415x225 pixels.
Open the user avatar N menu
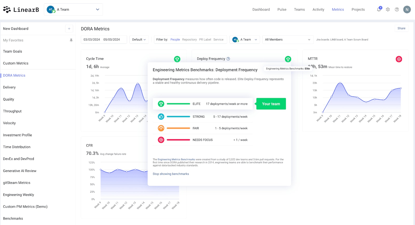407,10
